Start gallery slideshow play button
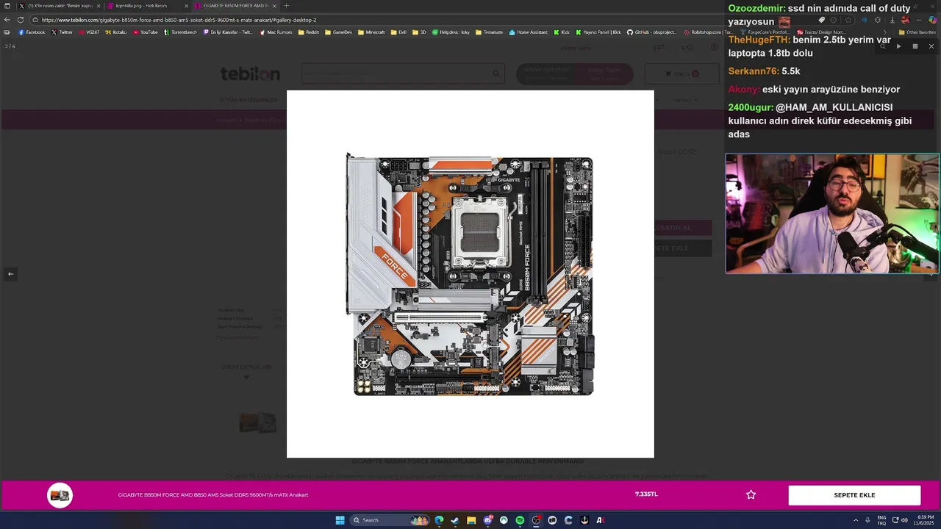This screenshot has width=941, height=529. coord(898,46)
